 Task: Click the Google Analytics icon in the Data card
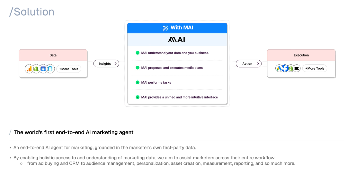[30, 69]
